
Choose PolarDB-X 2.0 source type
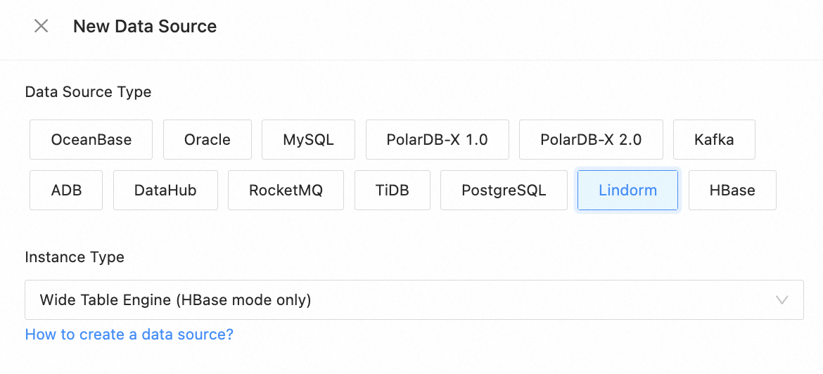(x=591, y=140)
